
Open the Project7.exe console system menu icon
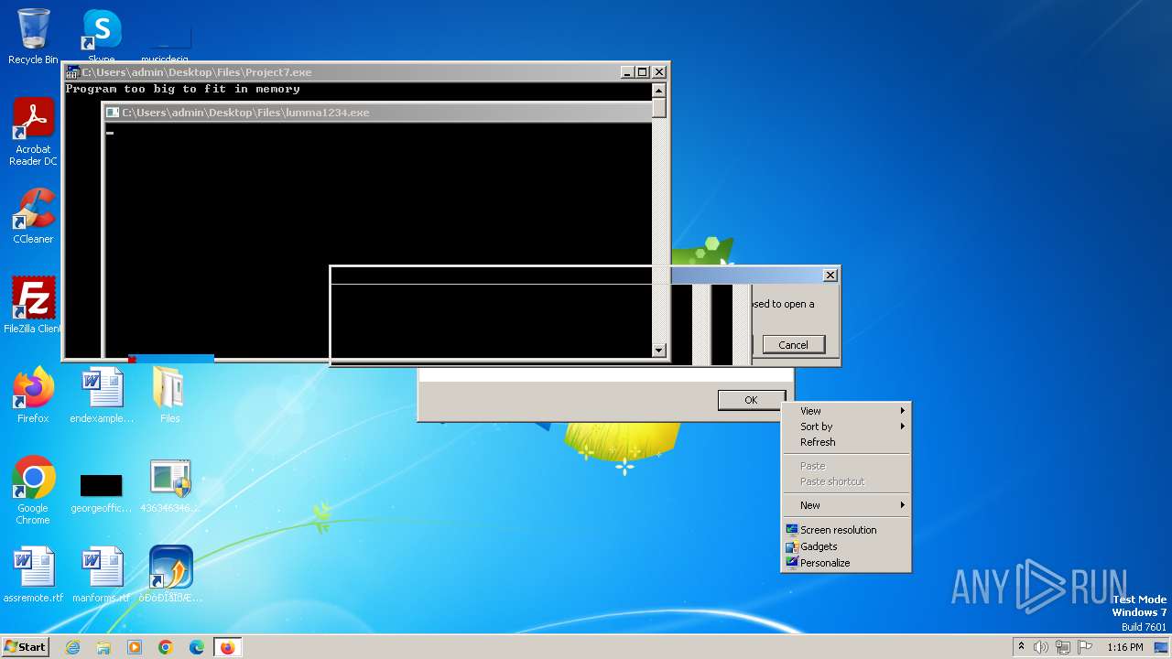coord(72,72)
